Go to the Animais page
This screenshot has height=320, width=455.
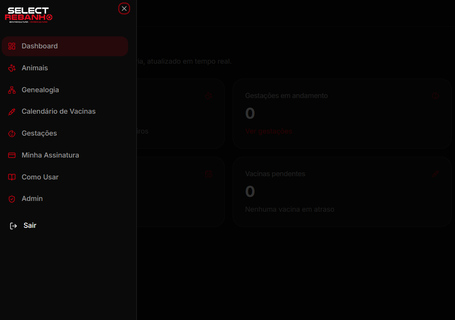tap(65, 68)
